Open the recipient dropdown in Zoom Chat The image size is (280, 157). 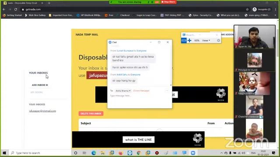click(123, 91)
